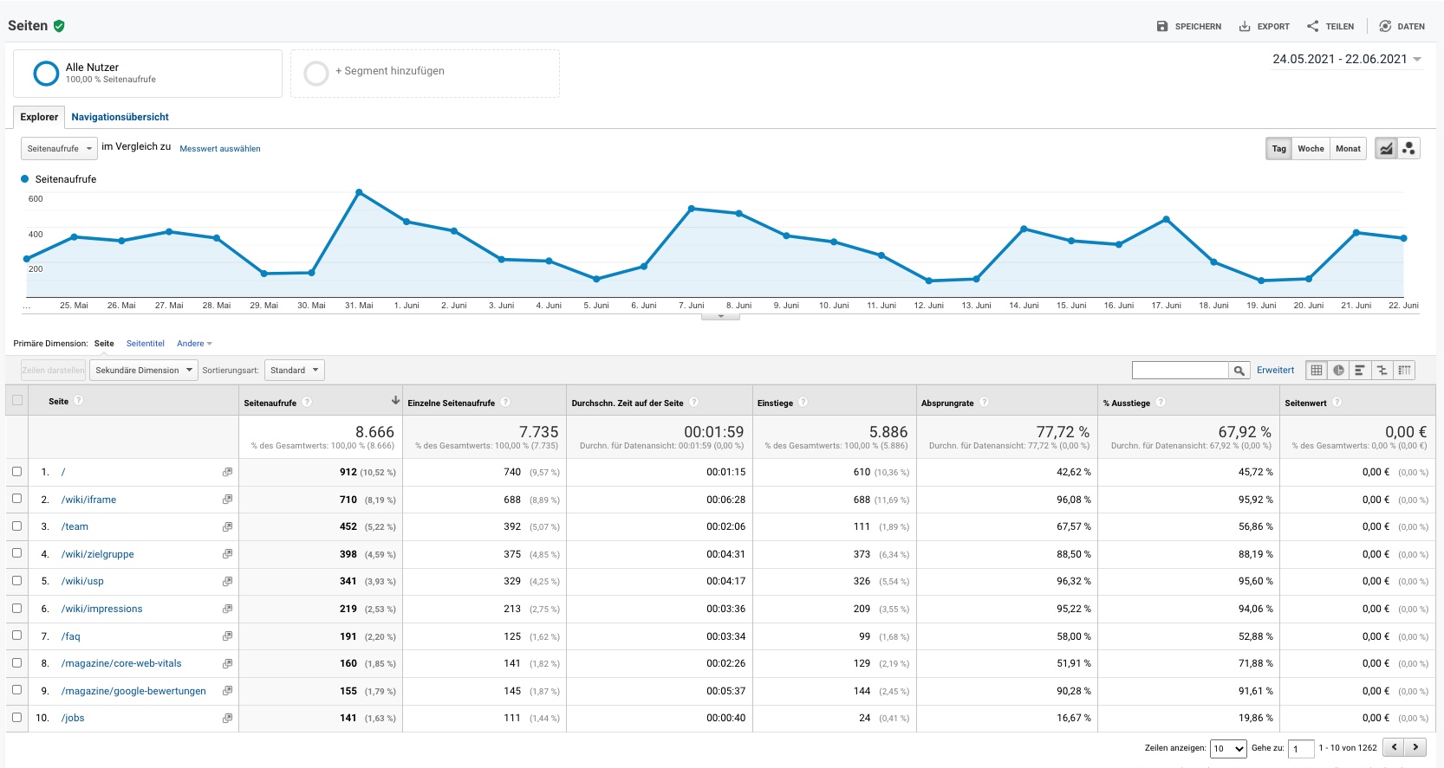The image size is (1444, 768).
Task: Open /wiki/zielgruppe in new window icon
Action: point(227,554)
